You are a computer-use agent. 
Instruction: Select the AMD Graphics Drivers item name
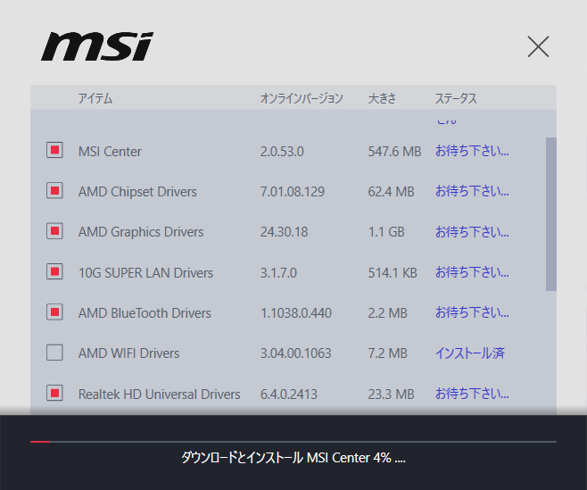[x=141, y=232]
